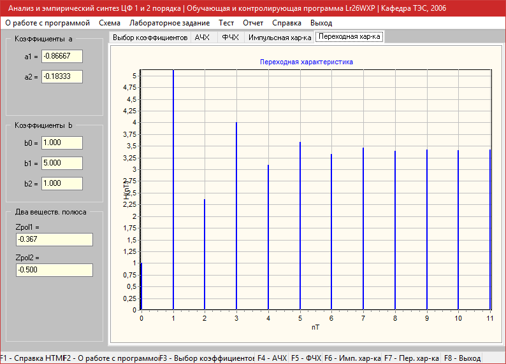This screenshot has width=506, height=364.
Task: Click the 'Zpol1 =' label
Action: coord(27,227)
